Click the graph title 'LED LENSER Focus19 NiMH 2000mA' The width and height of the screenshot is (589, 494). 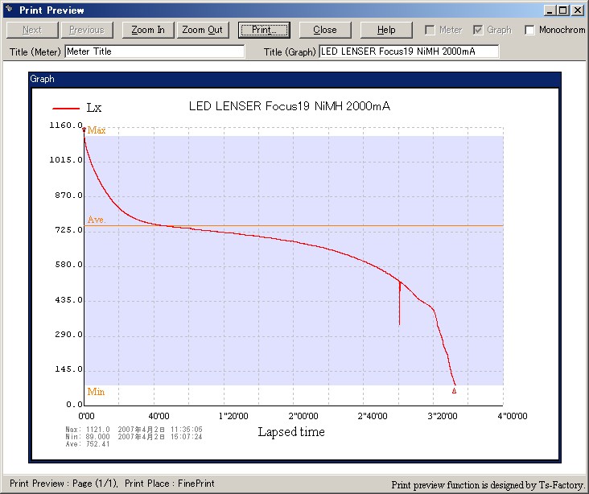pyautogui.click(x=290, y=106)
